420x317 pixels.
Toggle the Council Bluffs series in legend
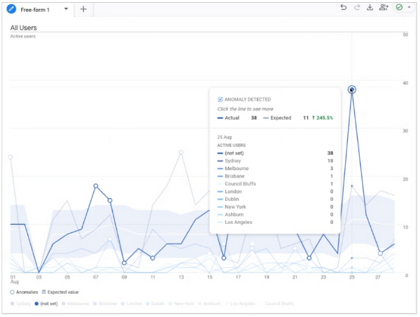point(276,304)
